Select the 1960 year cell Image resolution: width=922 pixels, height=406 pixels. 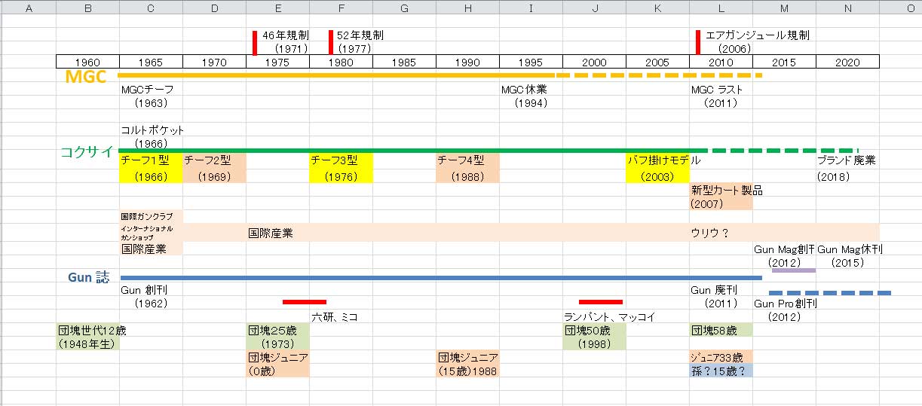[88, 62]
